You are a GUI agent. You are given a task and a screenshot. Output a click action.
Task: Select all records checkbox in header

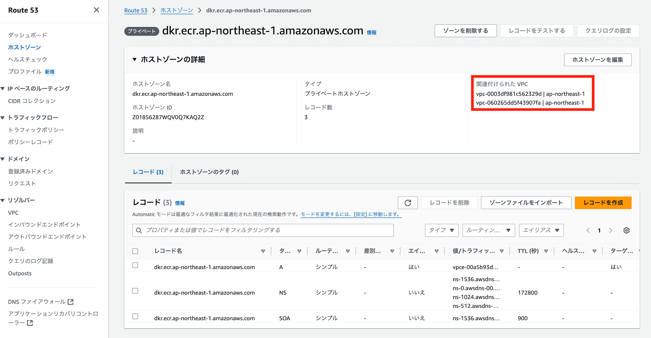[135, 251]
